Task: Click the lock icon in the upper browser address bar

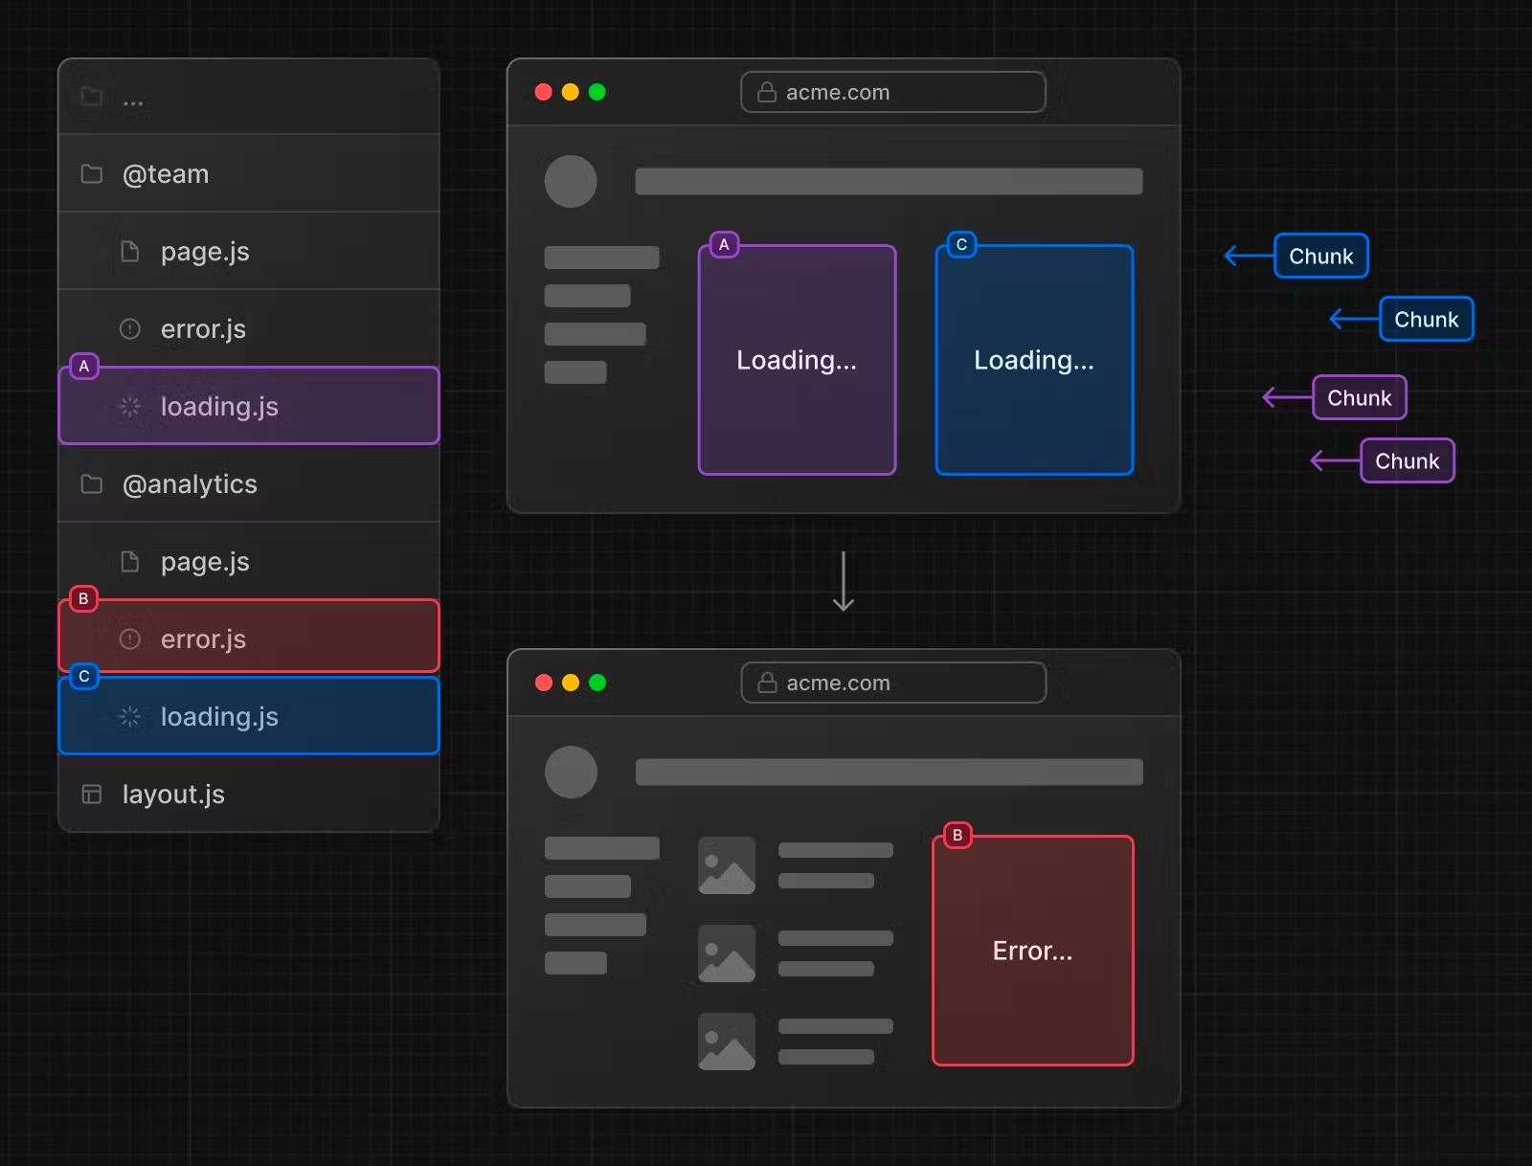Action: click(767, 92)
